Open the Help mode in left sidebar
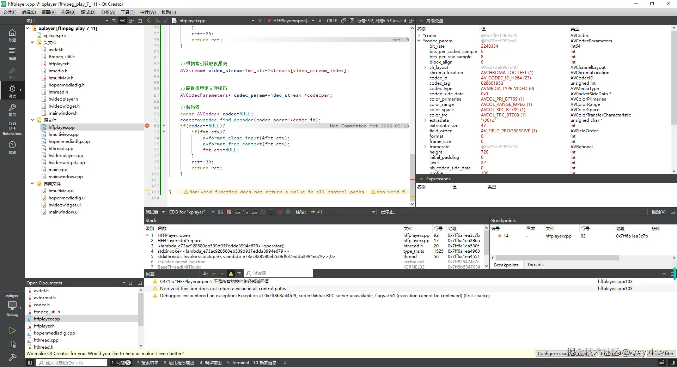This screenshot has width=677, height=367. pyautogui.click(x=12, y=147)
